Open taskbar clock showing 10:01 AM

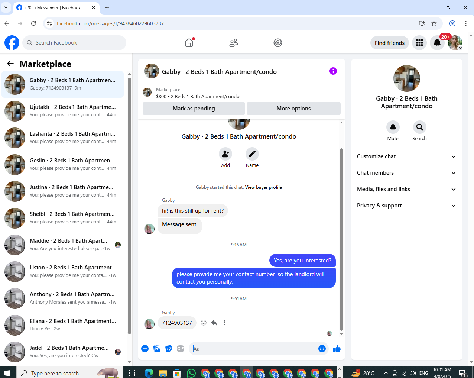[x=442, y=373]
